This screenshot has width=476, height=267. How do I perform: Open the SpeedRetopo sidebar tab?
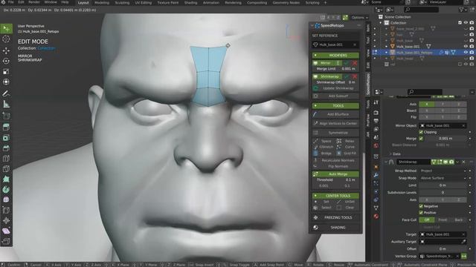pos(368,85)
